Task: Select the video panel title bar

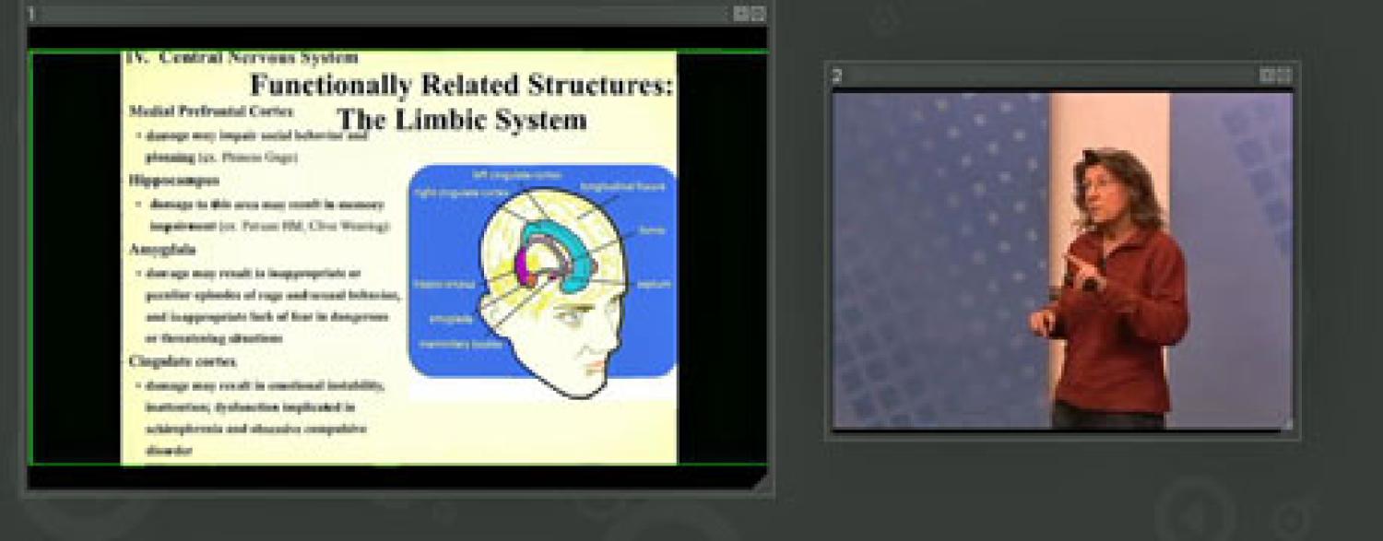Action: coord(1042,76)
